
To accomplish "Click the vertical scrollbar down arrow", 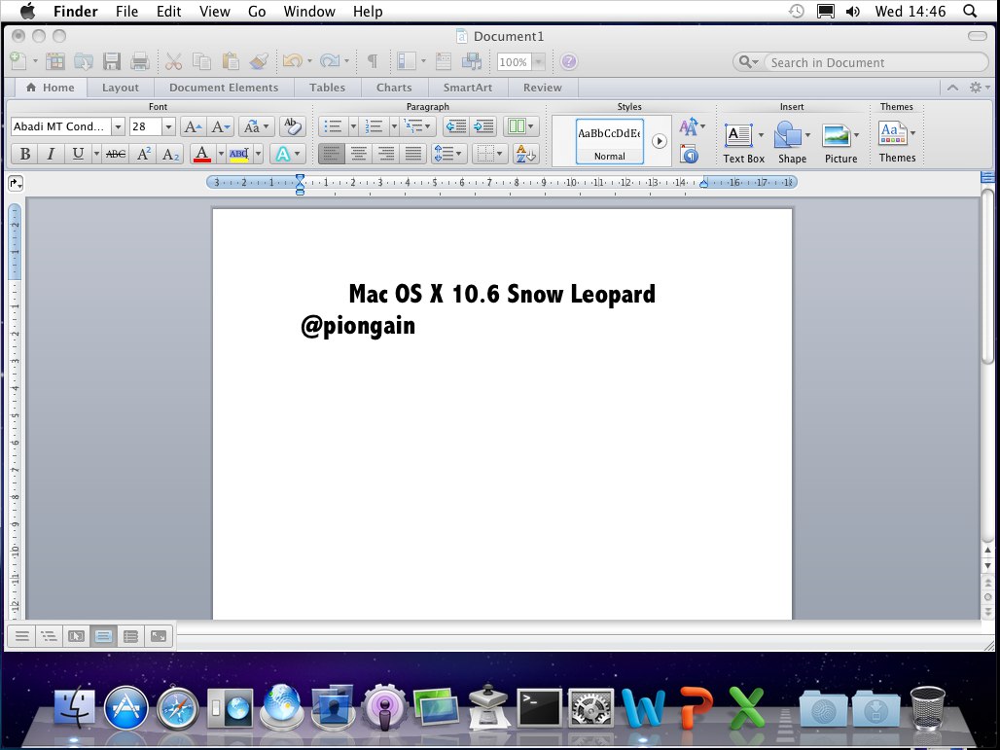I will pos(988,566).
